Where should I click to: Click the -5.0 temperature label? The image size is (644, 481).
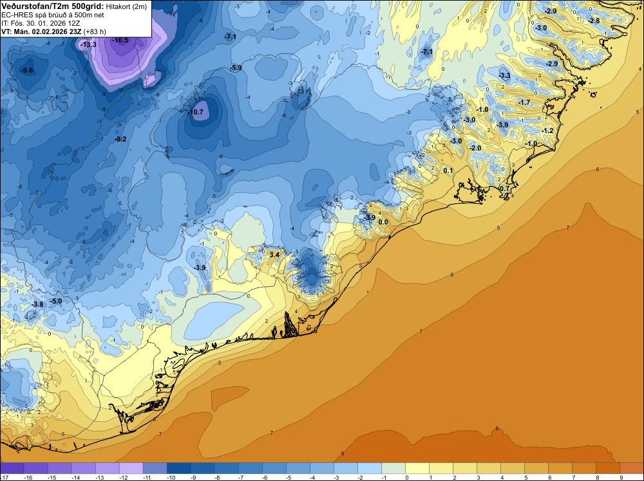coord(56,301)
